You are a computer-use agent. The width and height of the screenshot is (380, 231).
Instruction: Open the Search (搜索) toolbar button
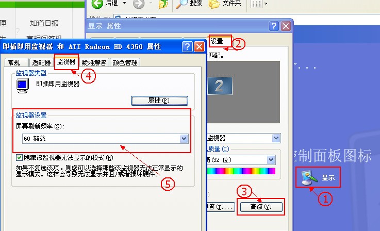click(189, 4)
